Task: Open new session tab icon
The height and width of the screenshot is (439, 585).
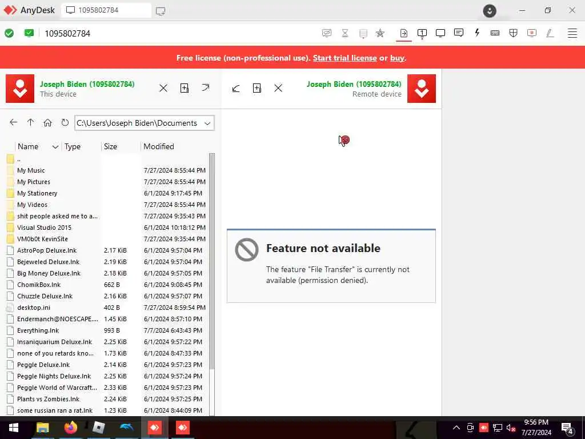Action: click(161, 11)
